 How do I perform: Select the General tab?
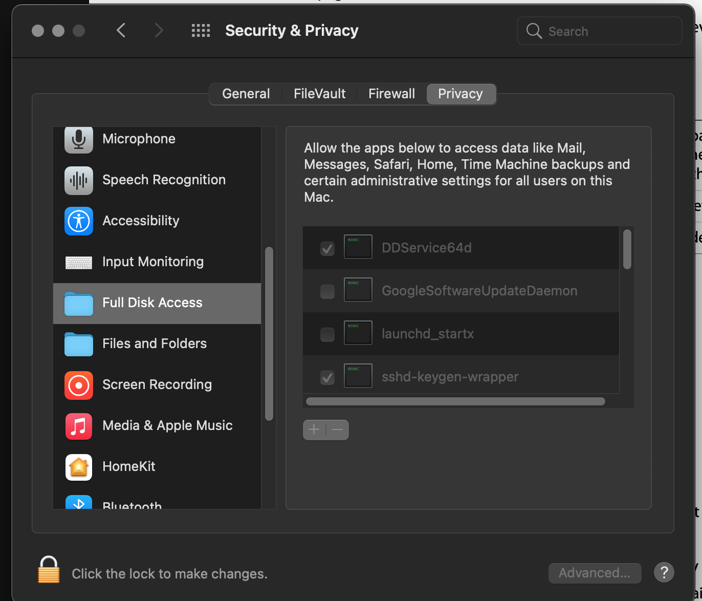click(x=246, y=94)
